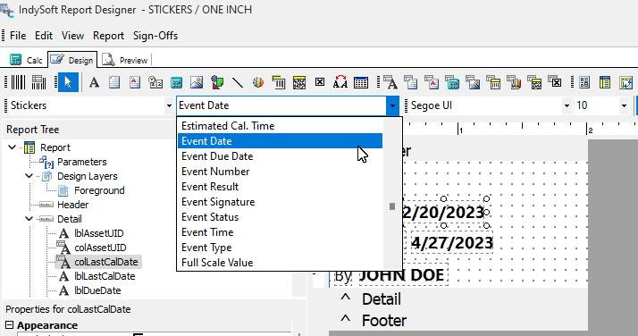Select the Variable calculator tool
The width and height of the screenshot is (638, 336).
pyautogui.click(x=176, y=82)
